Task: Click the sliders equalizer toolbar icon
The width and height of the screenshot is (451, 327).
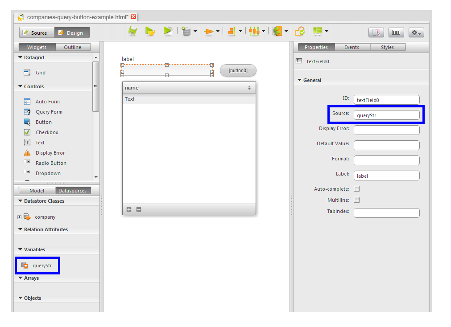Action: pyautogui.click(x=254, y=31)
